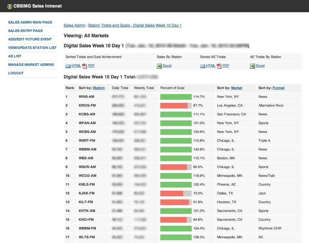Click the WINS-AM percent of goal bar
The image size is (309, 243).
coord(176,97)
